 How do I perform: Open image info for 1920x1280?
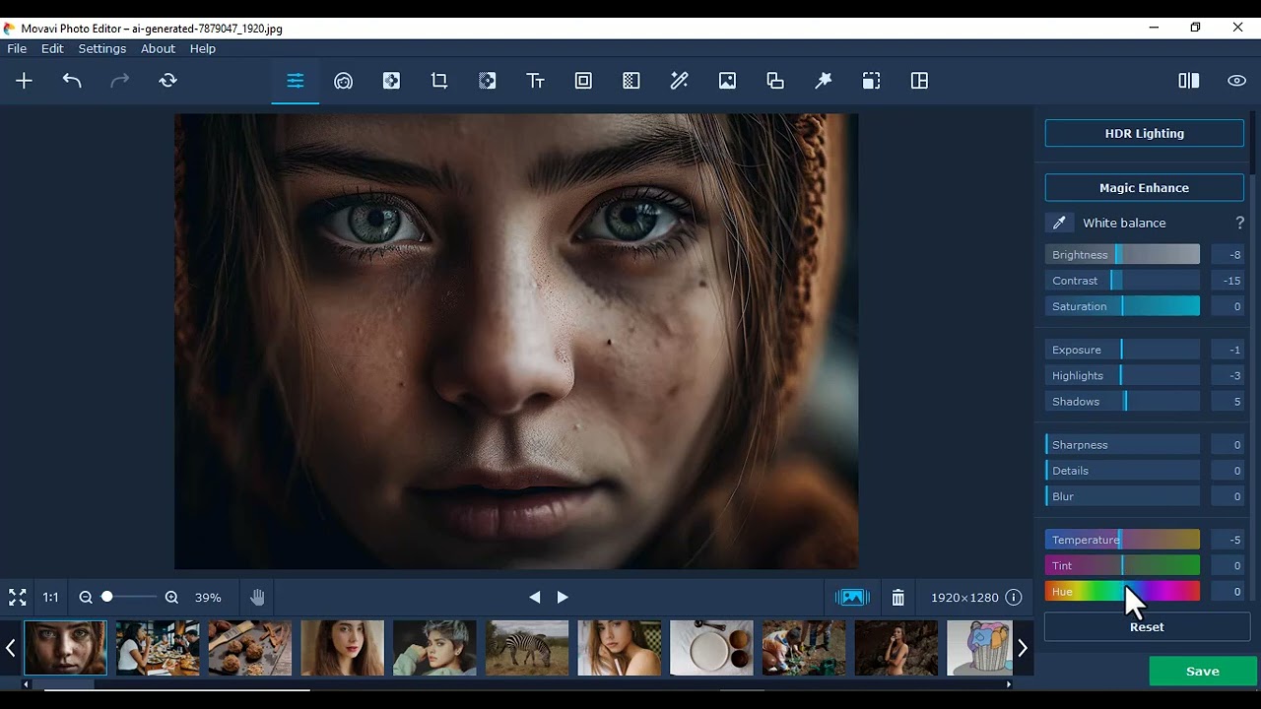(x=1014, y=597)
